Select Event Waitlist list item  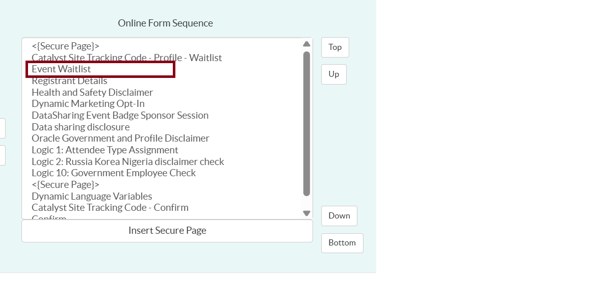(61, 69)
